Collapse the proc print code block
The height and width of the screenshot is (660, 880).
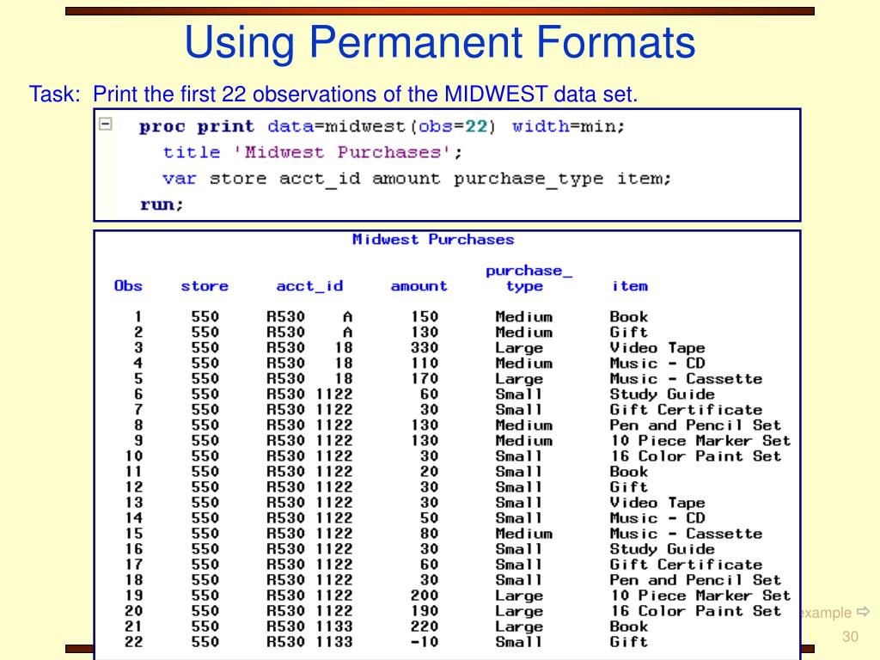click(x=106, y=124)
